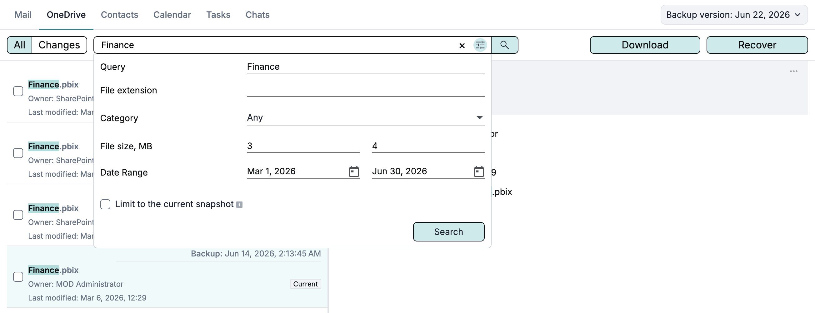Open the Contacts tab
The image size is (815, 313).
[120, 15]
